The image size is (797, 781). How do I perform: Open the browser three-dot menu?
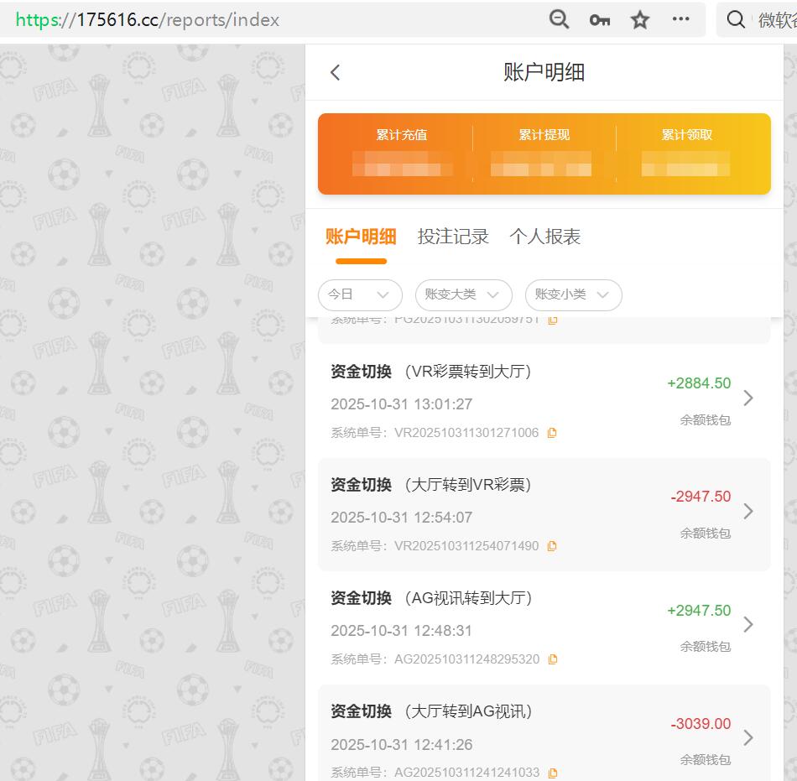tap(680, 19)
